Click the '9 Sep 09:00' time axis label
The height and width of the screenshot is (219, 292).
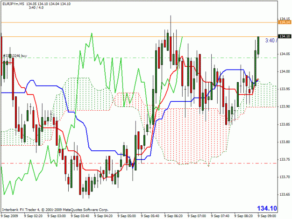(267, 216)
